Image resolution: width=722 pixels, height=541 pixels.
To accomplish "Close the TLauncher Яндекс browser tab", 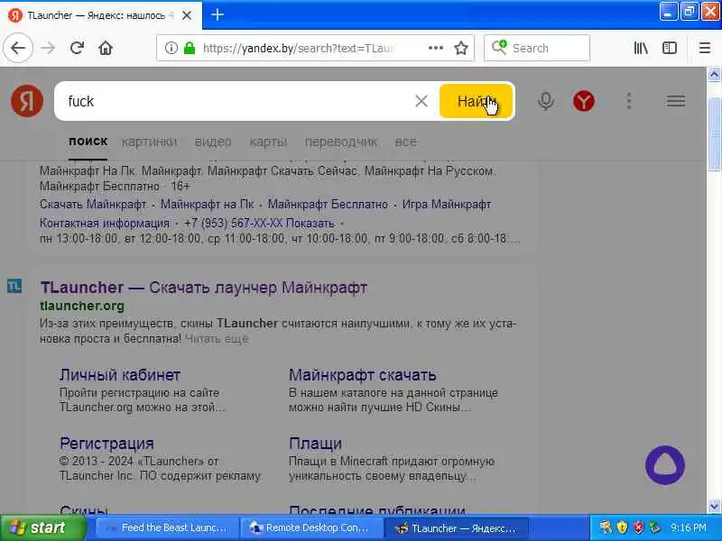I will click(x=187, y=15).
